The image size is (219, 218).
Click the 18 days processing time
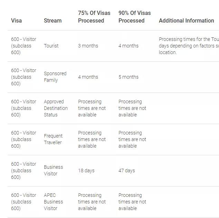pos(86,171)
